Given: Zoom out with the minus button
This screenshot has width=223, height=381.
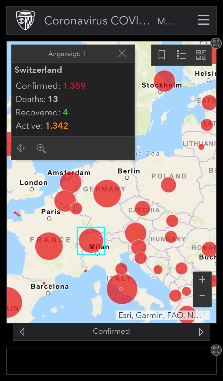Looking at the screenshot, I should (202, 296).
